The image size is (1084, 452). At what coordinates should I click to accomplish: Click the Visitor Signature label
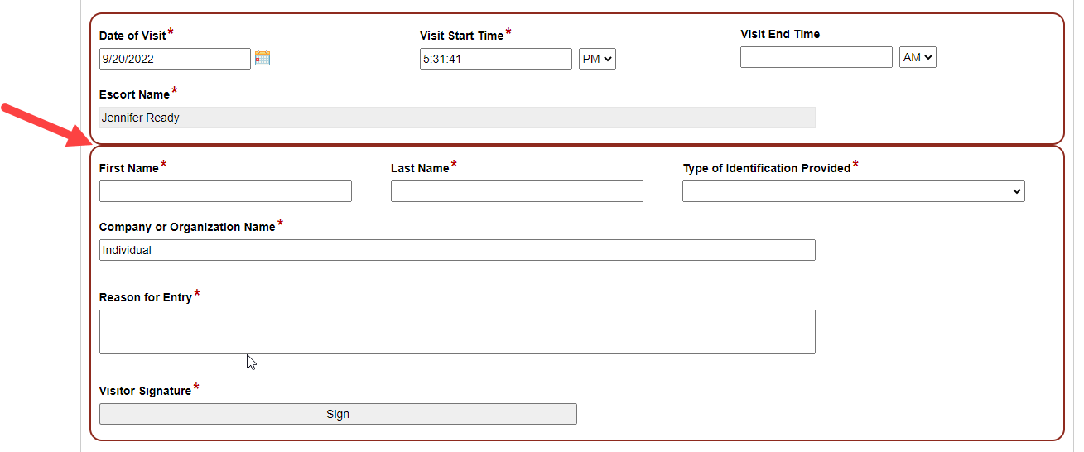point(145,391)
